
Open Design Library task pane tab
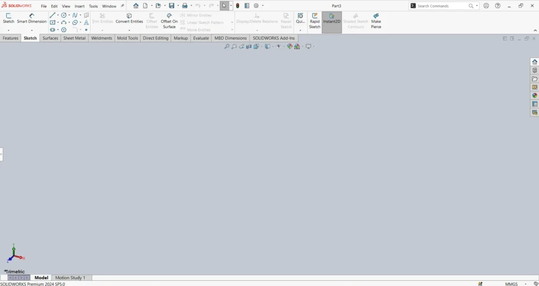pyautogui.click(x=535, y=70)
